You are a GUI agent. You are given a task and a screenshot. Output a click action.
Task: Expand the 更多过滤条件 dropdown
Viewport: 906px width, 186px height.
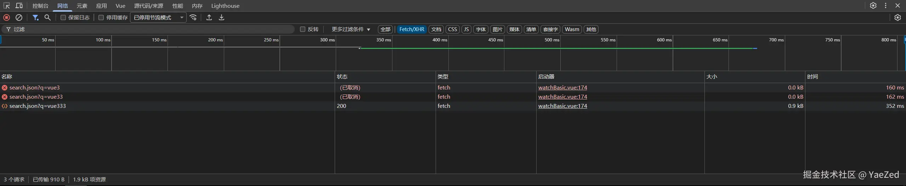(x=351, y=29)
